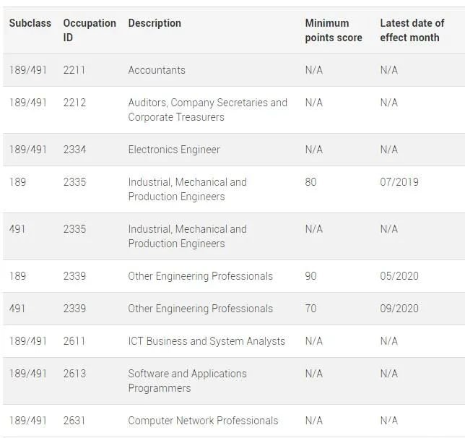
Task: Click the date 07/2019 cell
Action: (399, 182)
